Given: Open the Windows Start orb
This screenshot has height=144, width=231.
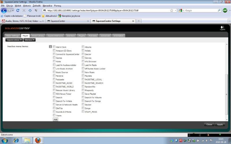Looking at the screenshot, I should (5, 141).
